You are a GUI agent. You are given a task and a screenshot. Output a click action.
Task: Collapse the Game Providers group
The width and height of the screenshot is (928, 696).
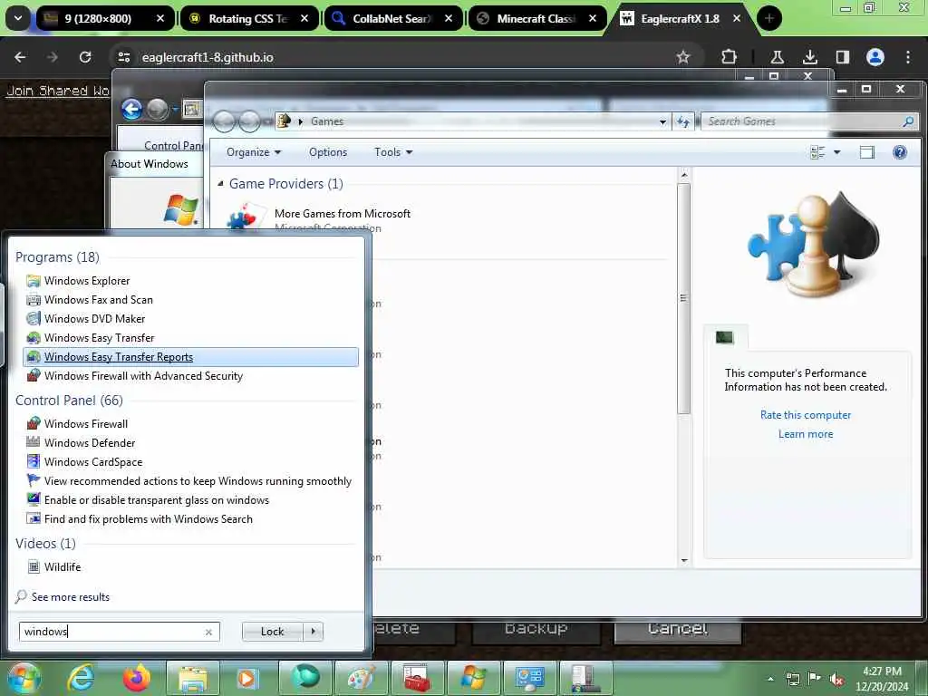pyautogui.click(x=221, y=183)
